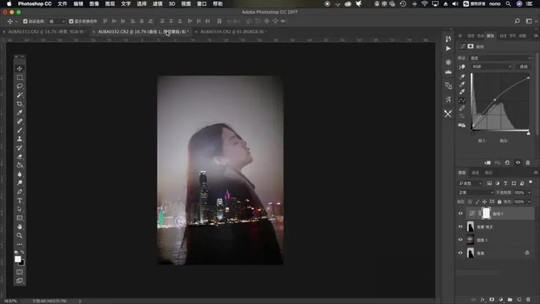The height and width of the screenshot is (304, 540).
Task: Select the Crop tool in the toolbox
Action: coord(20,104)
